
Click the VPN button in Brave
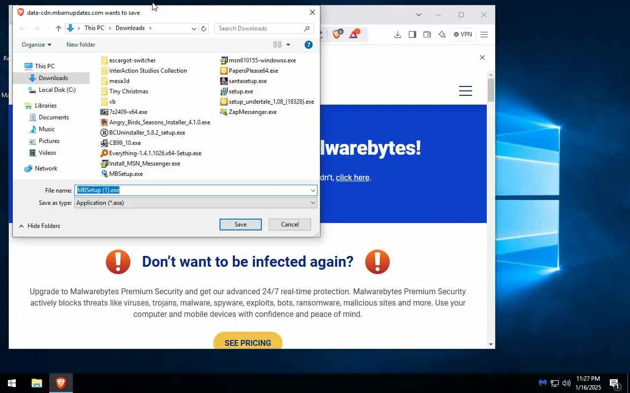[463, 34]
